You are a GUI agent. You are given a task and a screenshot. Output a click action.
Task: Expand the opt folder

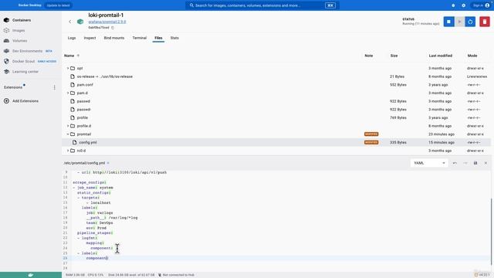(68, 68)
